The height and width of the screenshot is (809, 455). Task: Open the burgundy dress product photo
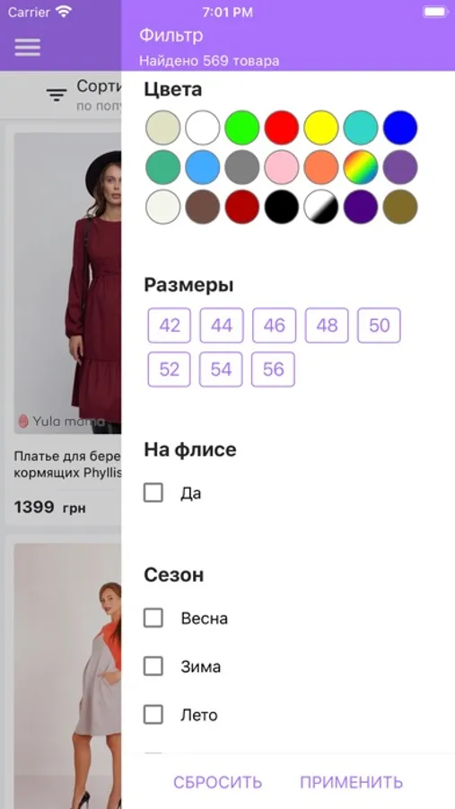[67, 283]
